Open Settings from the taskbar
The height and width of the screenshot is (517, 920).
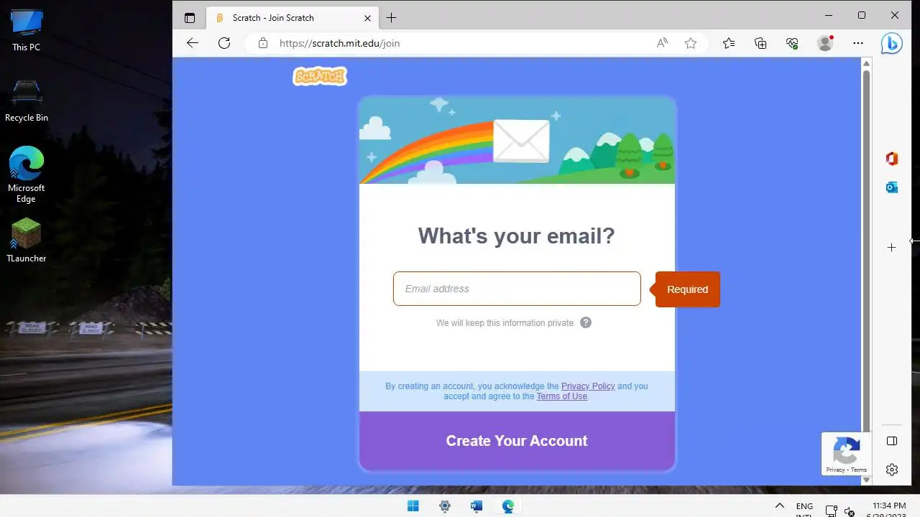[445, 506]
